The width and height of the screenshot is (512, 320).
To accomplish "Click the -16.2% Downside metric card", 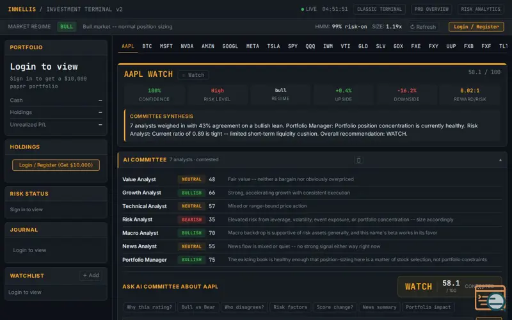I will point(406,95).
